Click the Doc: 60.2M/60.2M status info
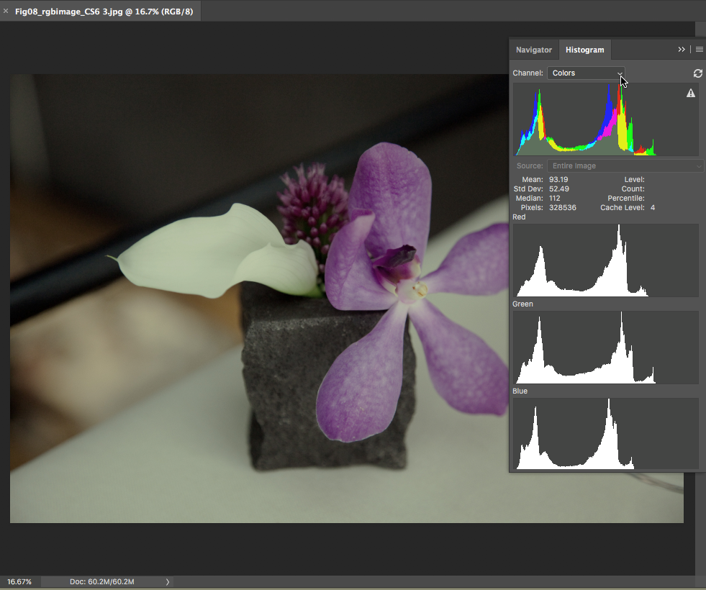 coord(101,581)
